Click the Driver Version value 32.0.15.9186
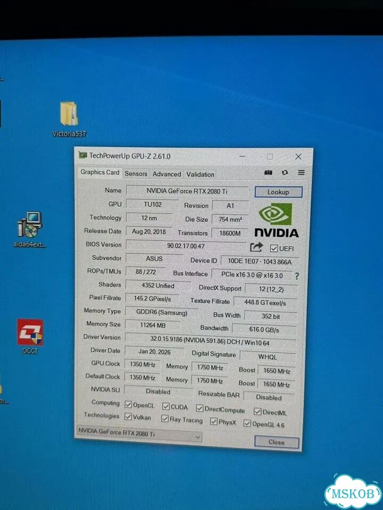Screen dimensions: 383x510 (x=210, y=341)
